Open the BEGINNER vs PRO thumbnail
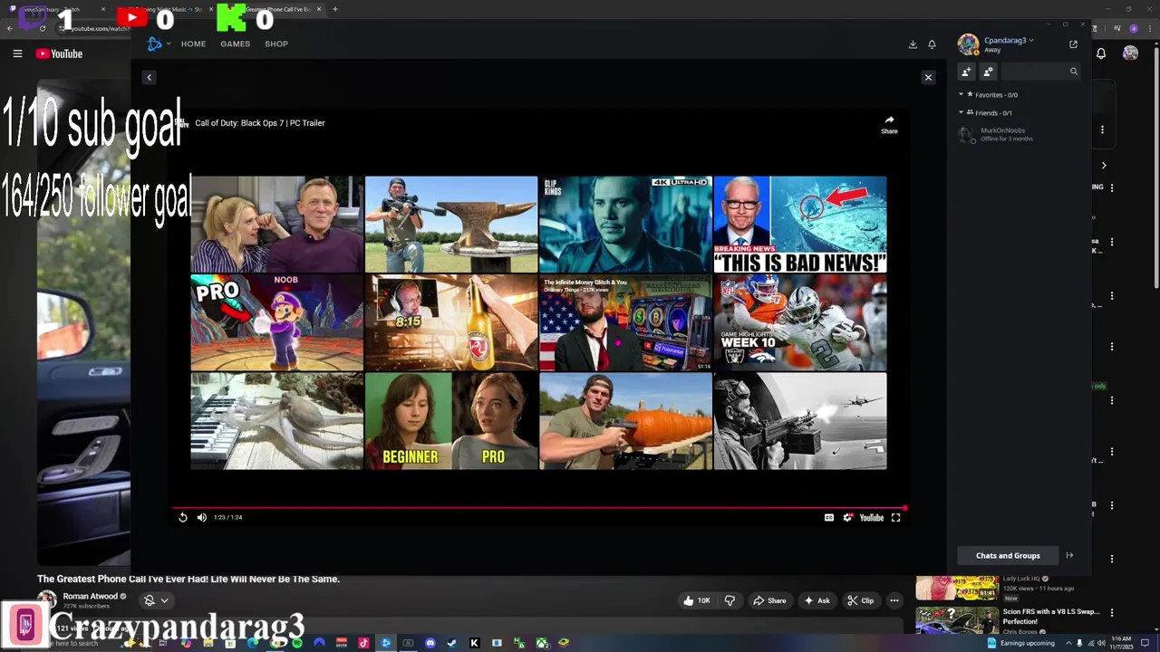The height and width of the screenshot is (652, 1160). [x=451, y=421]
